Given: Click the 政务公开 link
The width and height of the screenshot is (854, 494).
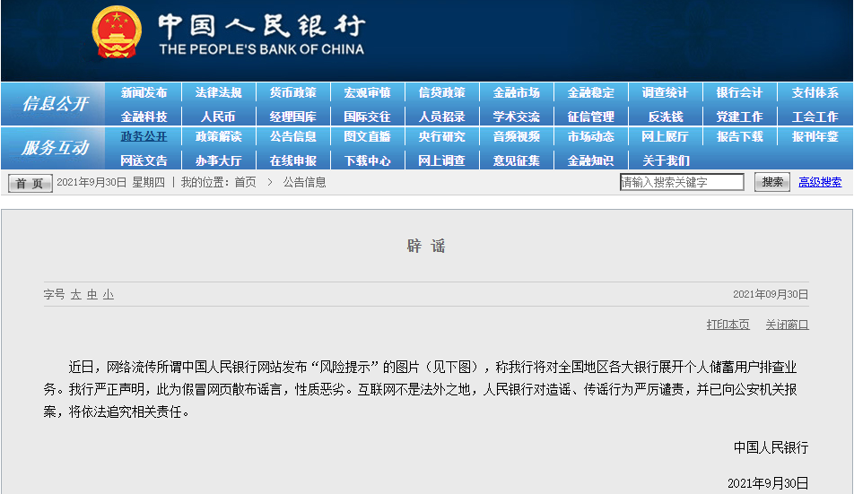Looking at the screenshot, I should tap(144, 136).
